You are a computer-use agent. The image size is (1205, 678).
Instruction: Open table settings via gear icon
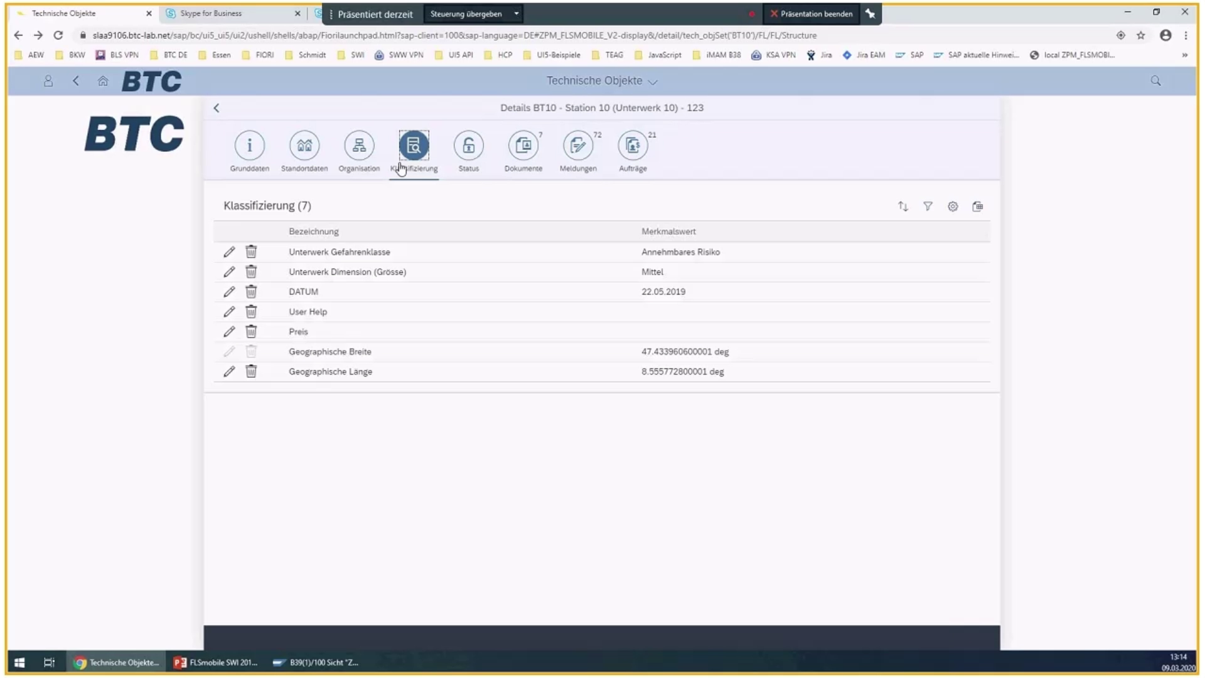[953, 206]
